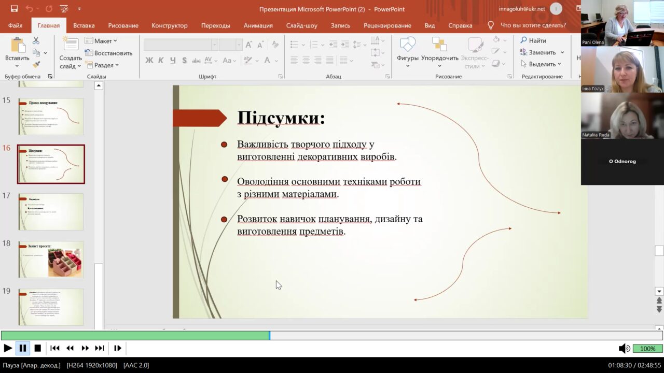The image size is (664, 373).
Task: Click the shape outline pencil icon
Action: 496,52
